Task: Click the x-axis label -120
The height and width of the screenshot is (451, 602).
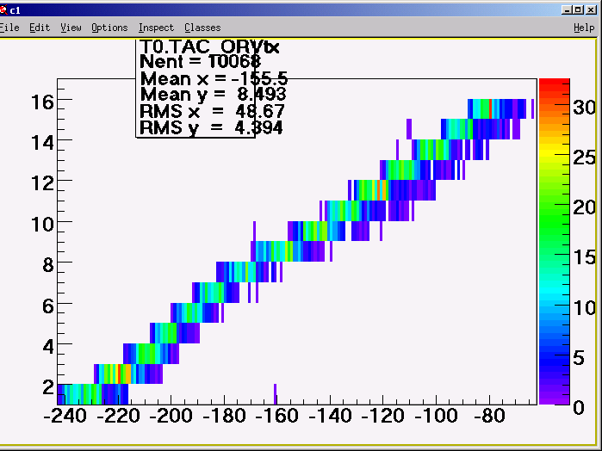Action: point(382,416)
